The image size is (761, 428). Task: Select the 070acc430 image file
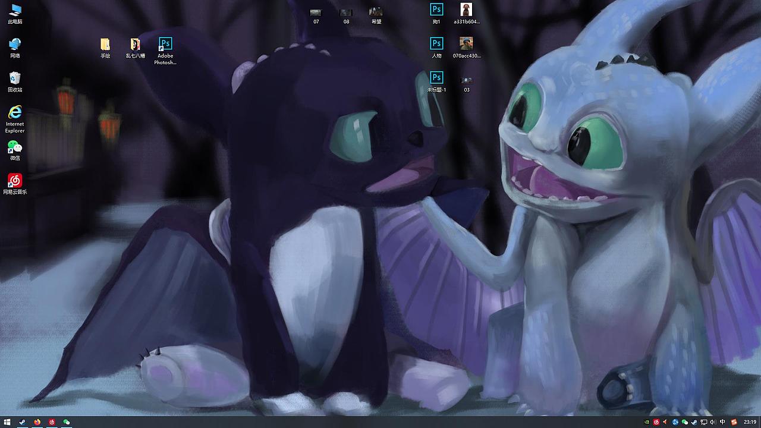[x=467, y=48]
